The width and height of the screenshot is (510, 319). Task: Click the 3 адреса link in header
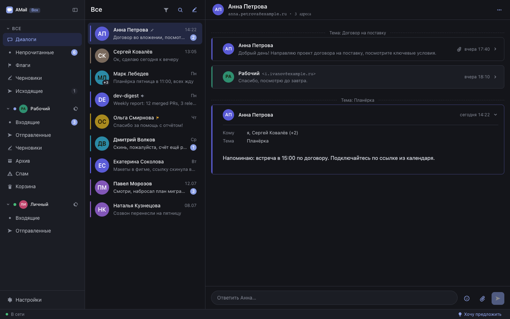303,14
